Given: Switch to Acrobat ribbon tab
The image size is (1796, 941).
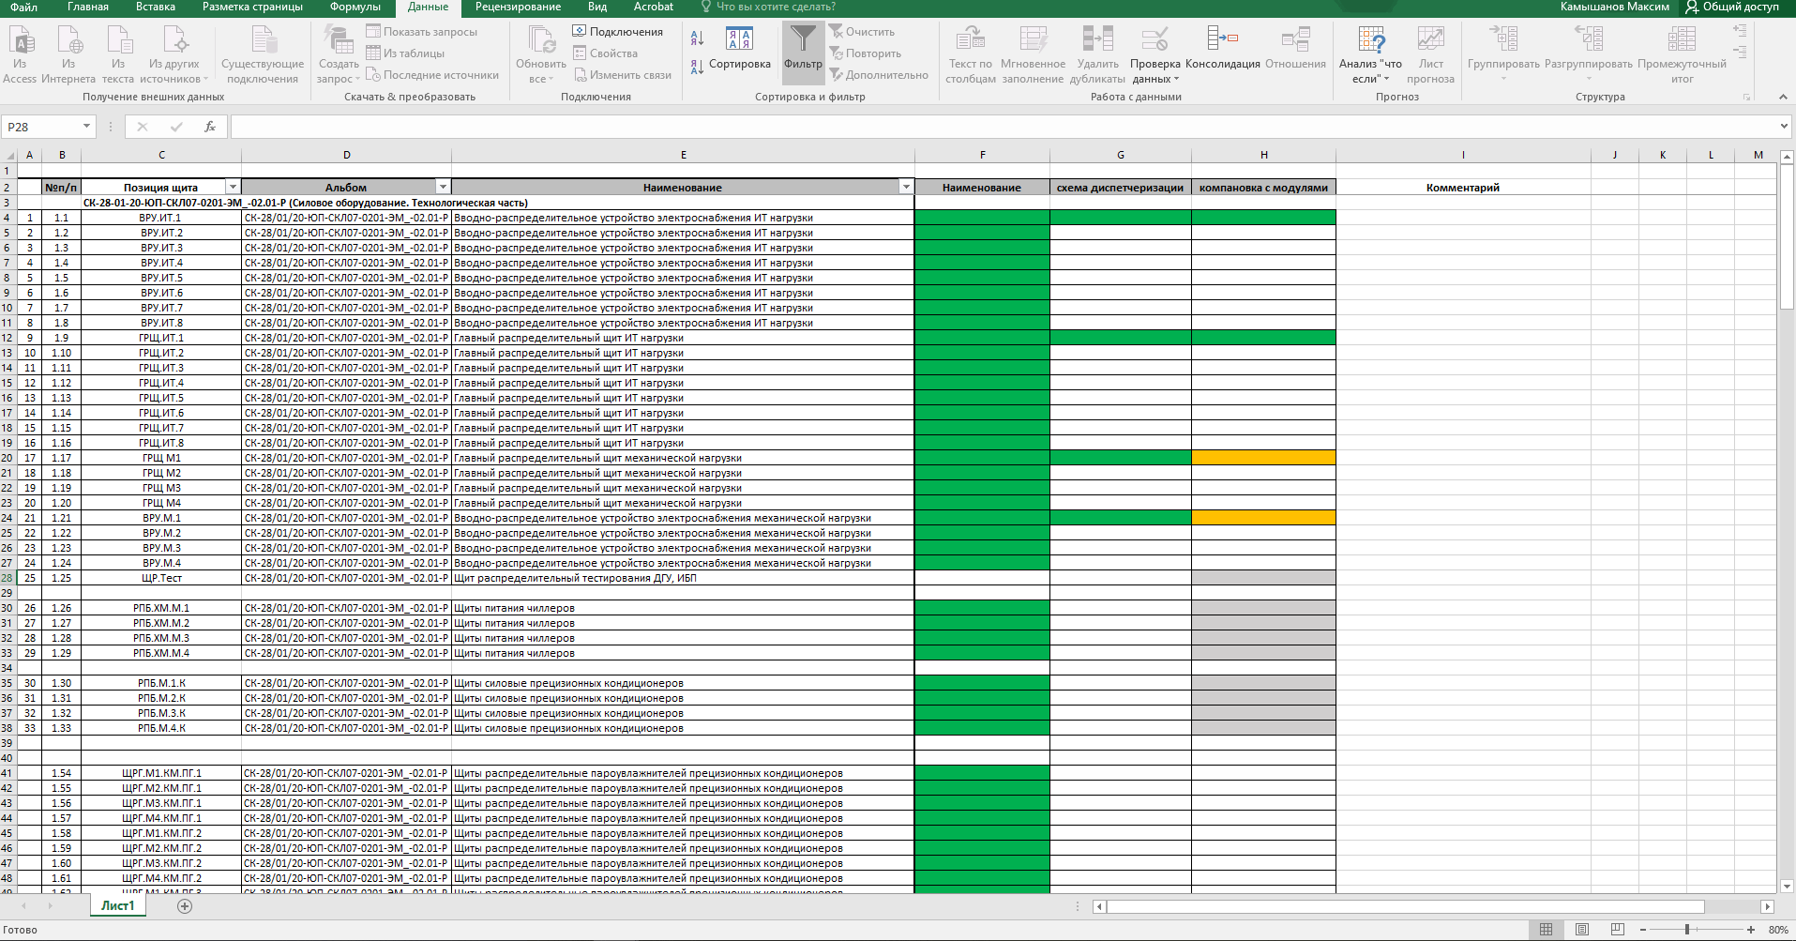Looking at the screenshot, I should 654,7.
